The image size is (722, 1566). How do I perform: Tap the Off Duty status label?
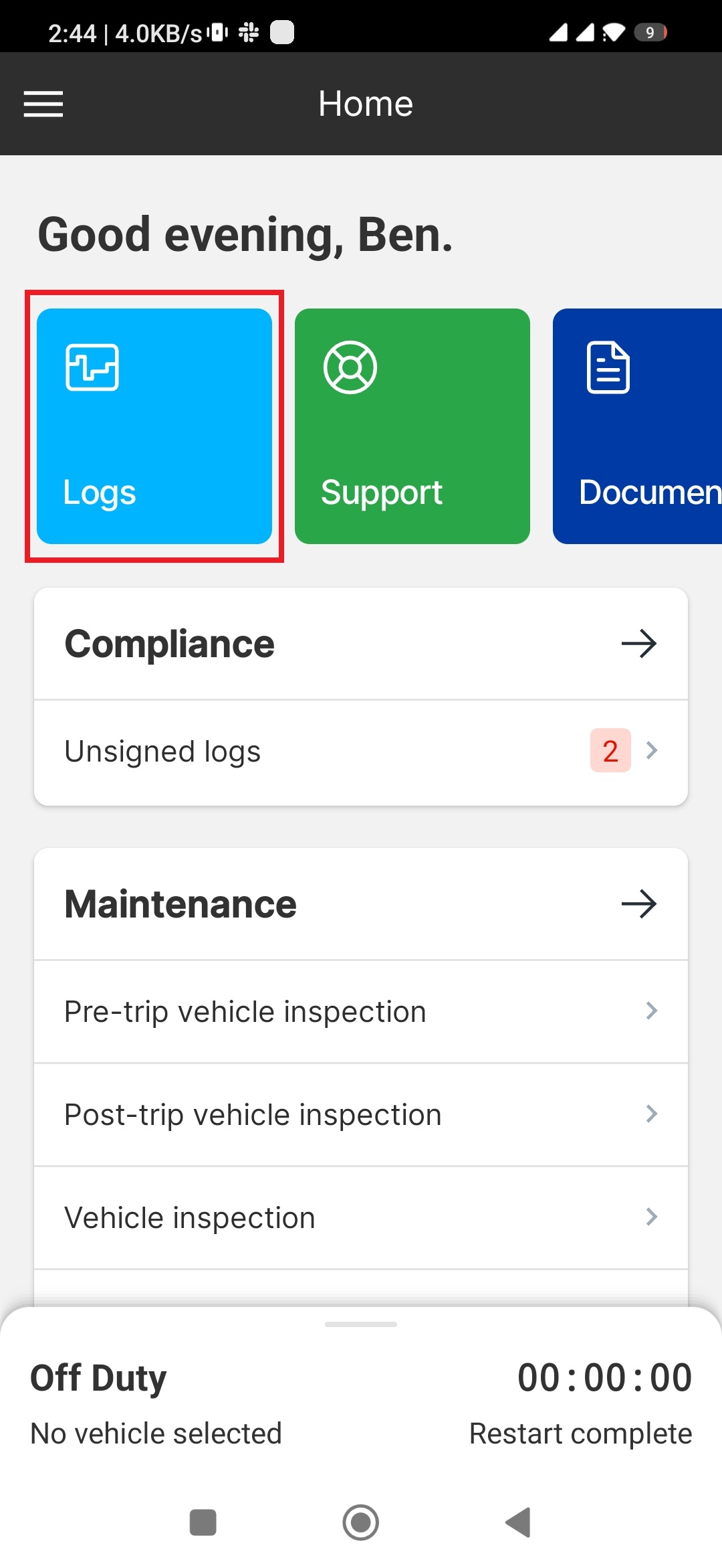pyautogui.click(x=98, y=1377)
